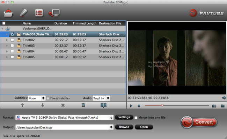
Task: Click the Title001 clip icon
Action: [x=19, y=34]
